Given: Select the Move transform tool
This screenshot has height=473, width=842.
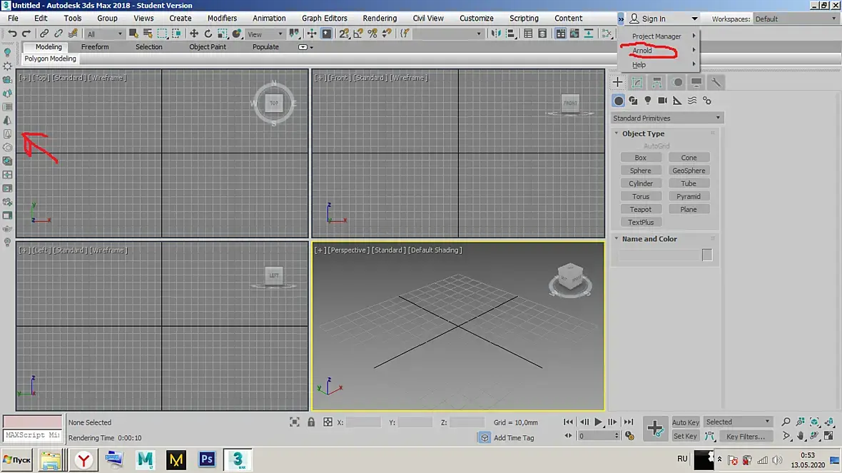Looking at the screenshot, I should 193,34.
